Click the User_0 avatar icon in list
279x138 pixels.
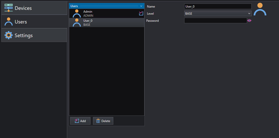point(77,22)
